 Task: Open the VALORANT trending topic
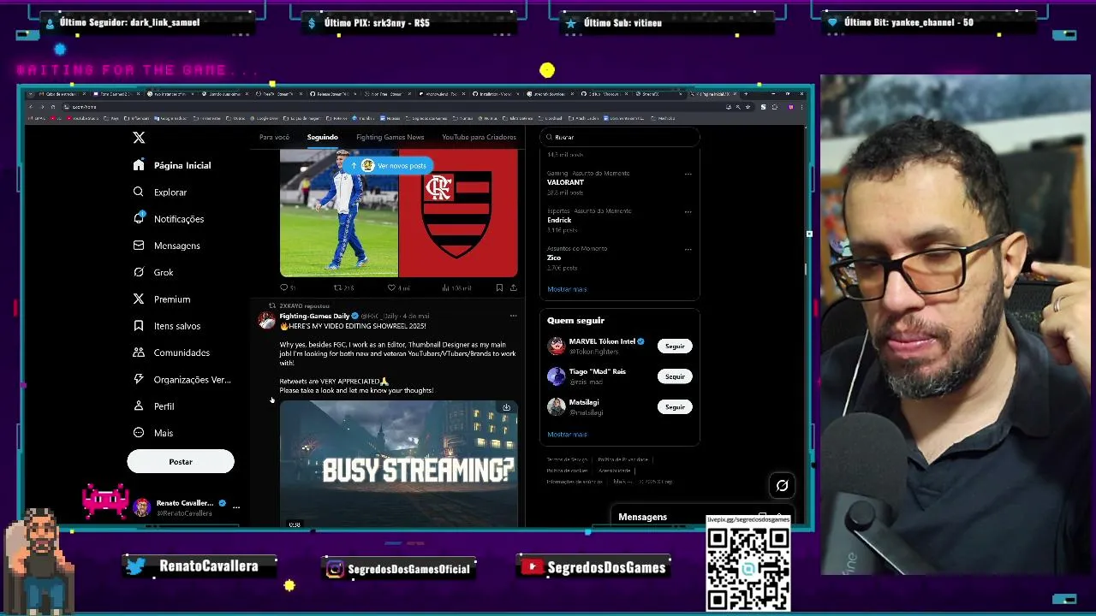[x=620, y=182]
